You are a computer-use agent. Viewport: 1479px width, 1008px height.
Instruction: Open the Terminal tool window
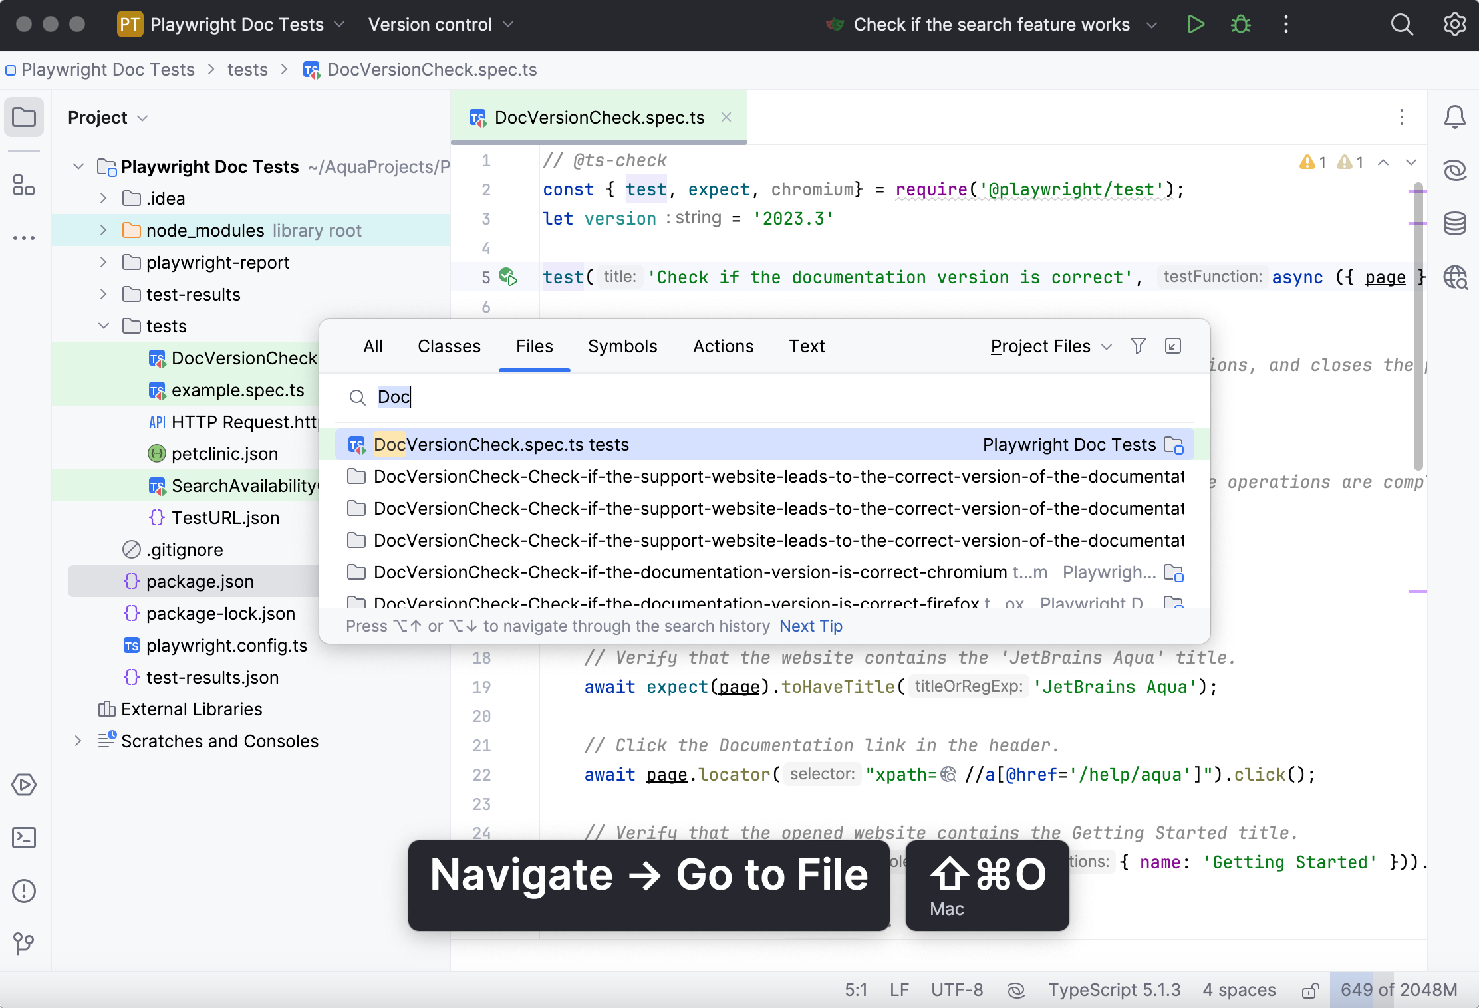24,838
